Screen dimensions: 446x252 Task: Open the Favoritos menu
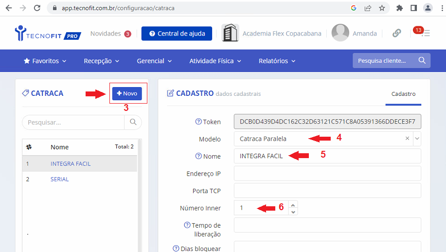[x=45, y=61]
